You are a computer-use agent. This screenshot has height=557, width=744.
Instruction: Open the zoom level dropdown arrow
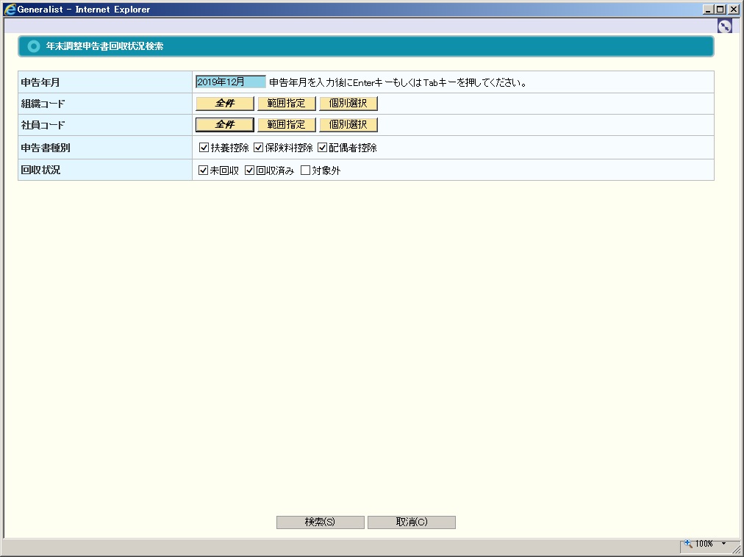(723, 544)
